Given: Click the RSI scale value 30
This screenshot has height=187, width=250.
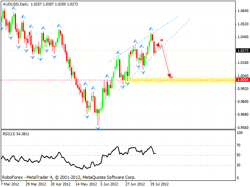Looking at the screenshot, I should click(239, 165).
